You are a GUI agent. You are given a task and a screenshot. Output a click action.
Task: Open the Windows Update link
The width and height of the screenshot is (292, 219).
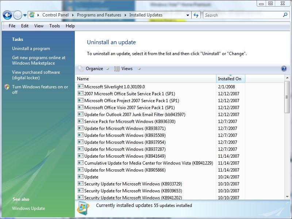(x=28, y=208)
